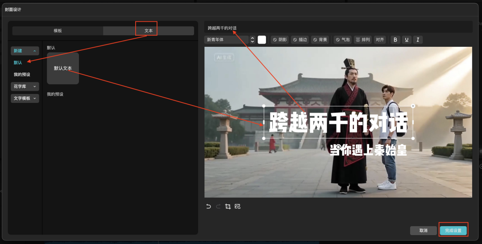
Task: Click the font stepper arrows
Action: point(252,40)
